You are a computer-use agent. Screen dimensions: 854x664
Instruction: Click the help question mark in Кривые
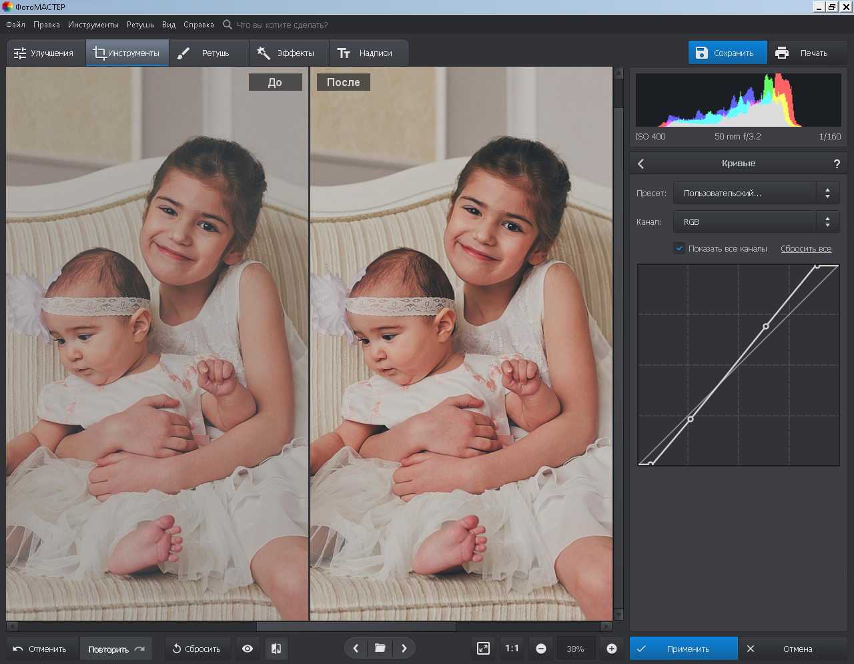click(x=837, y=163)
